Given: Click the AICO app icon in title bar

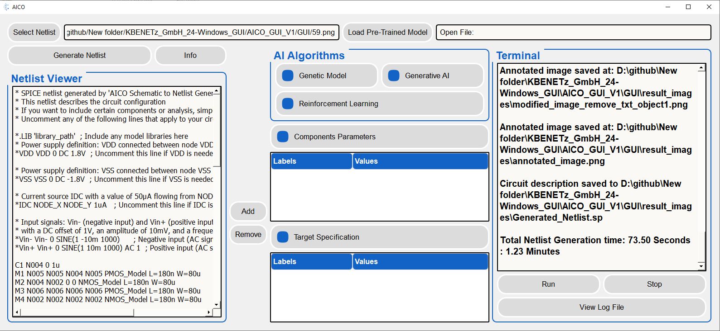Looking at the screenshot, I should coord(6,7).
